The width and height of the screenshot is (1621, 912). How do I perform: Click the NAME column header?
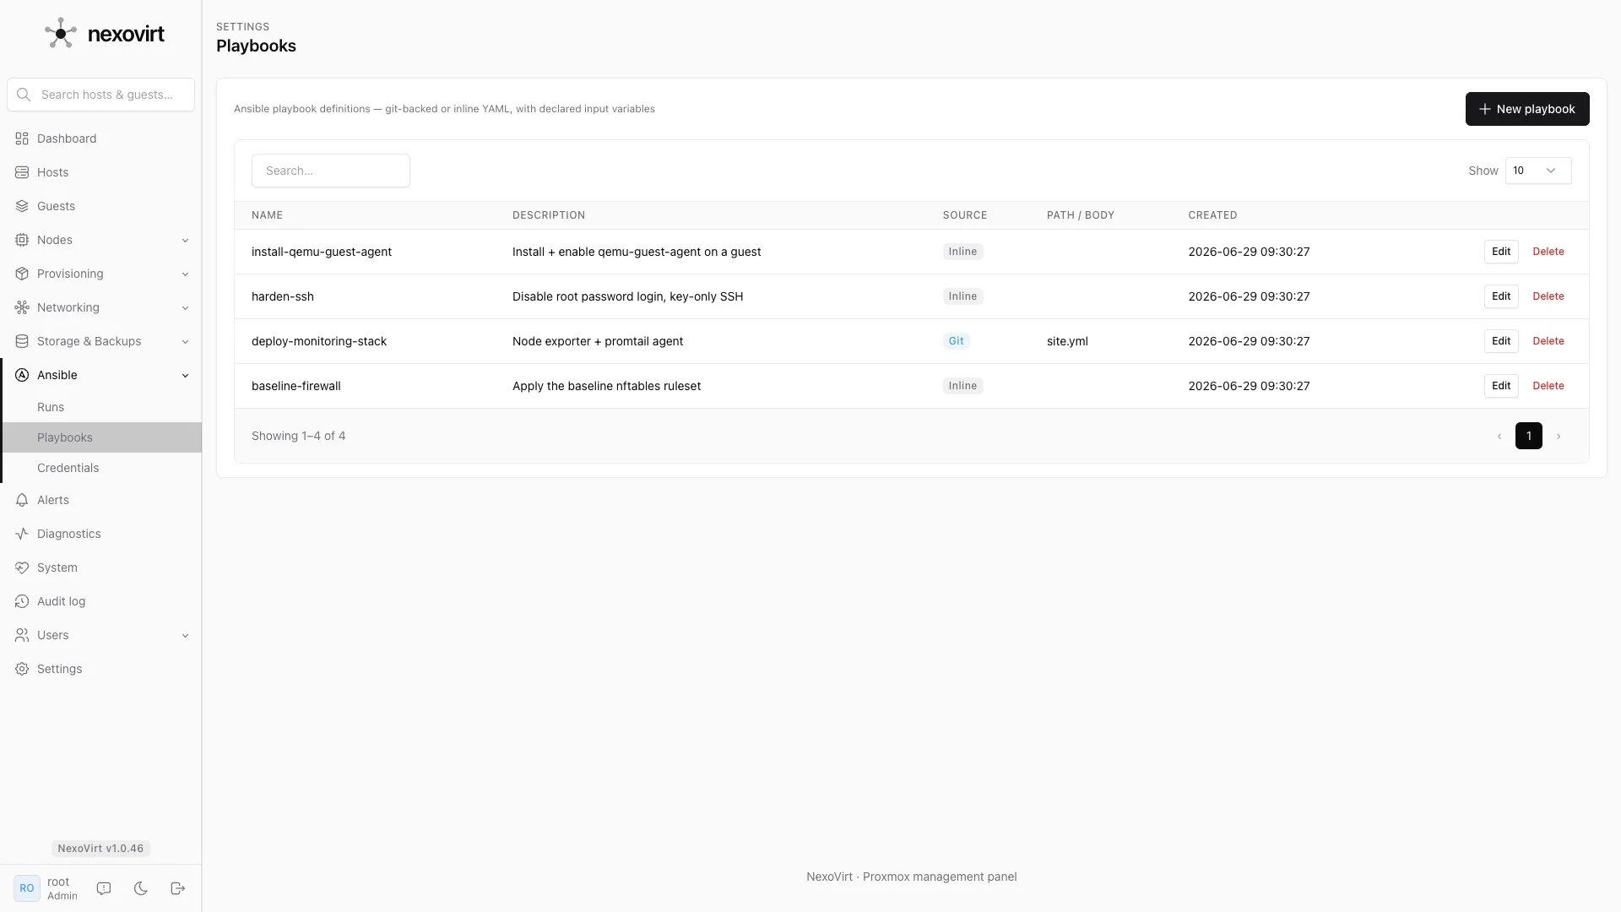[267, 215]
